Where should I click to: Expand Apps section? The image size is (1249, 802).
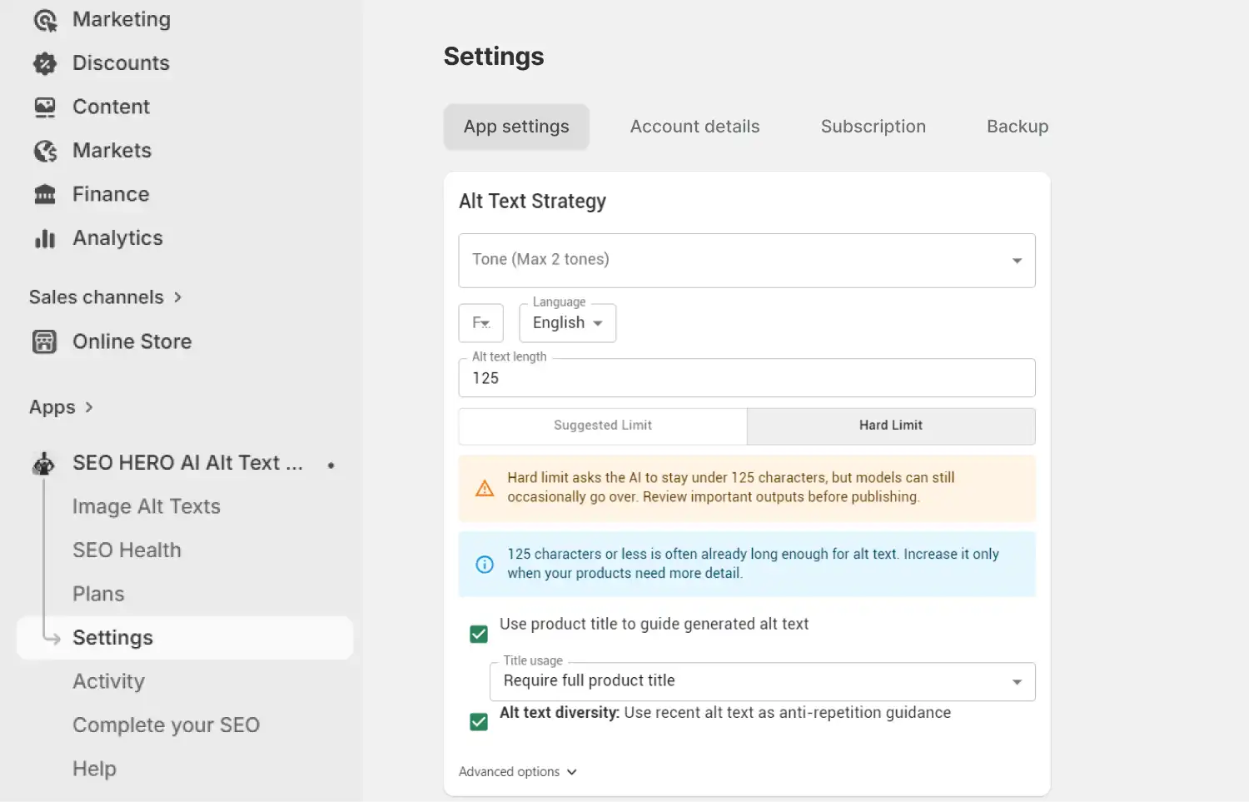coord(62,407)
